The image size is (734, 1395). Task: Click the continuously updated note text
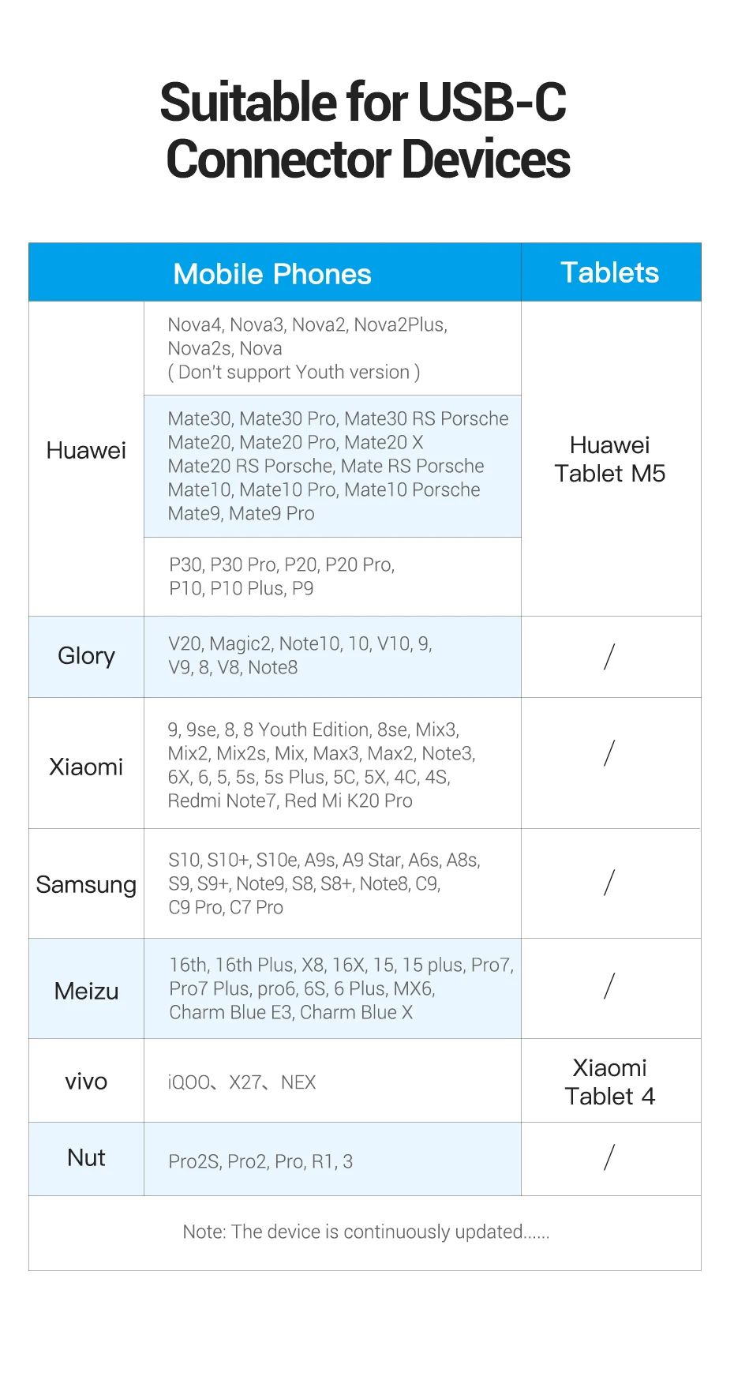[x=365, y=1232]
